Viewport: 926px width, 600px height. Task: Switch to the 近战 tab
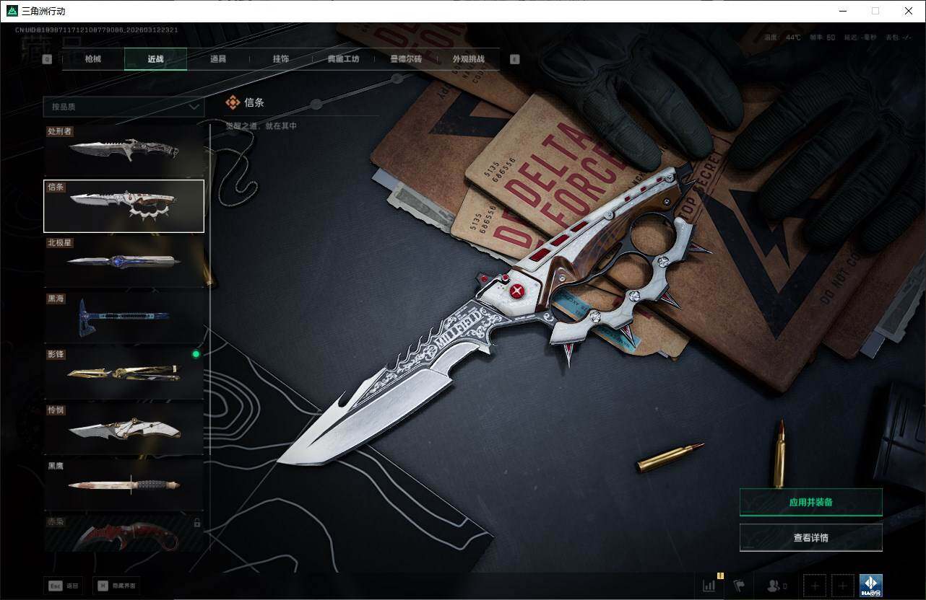(155, 59)
